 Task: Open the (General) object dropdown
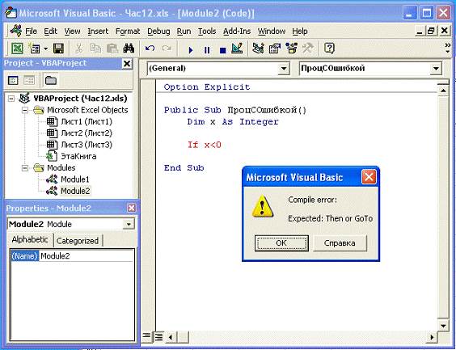(x=283, y=69)
